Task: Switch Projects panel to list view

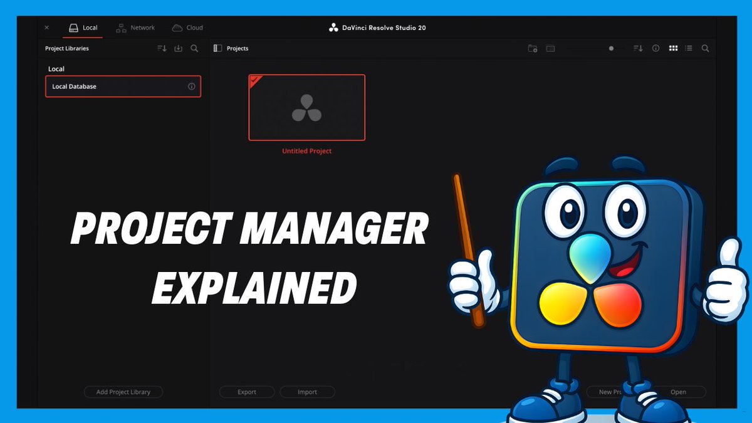Action: coord(688,48)
